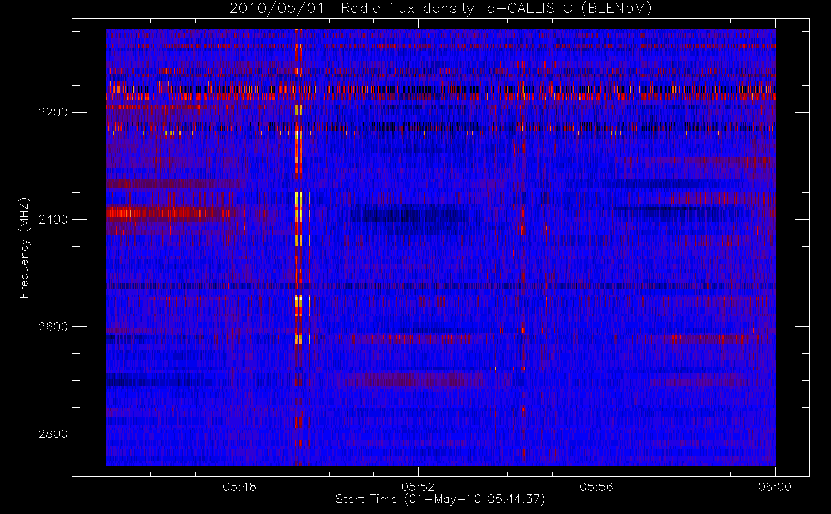Click the 'Start Time (01-May-10 05:44:37)' axis label
The image size is (831, 514).
(441, 499)
